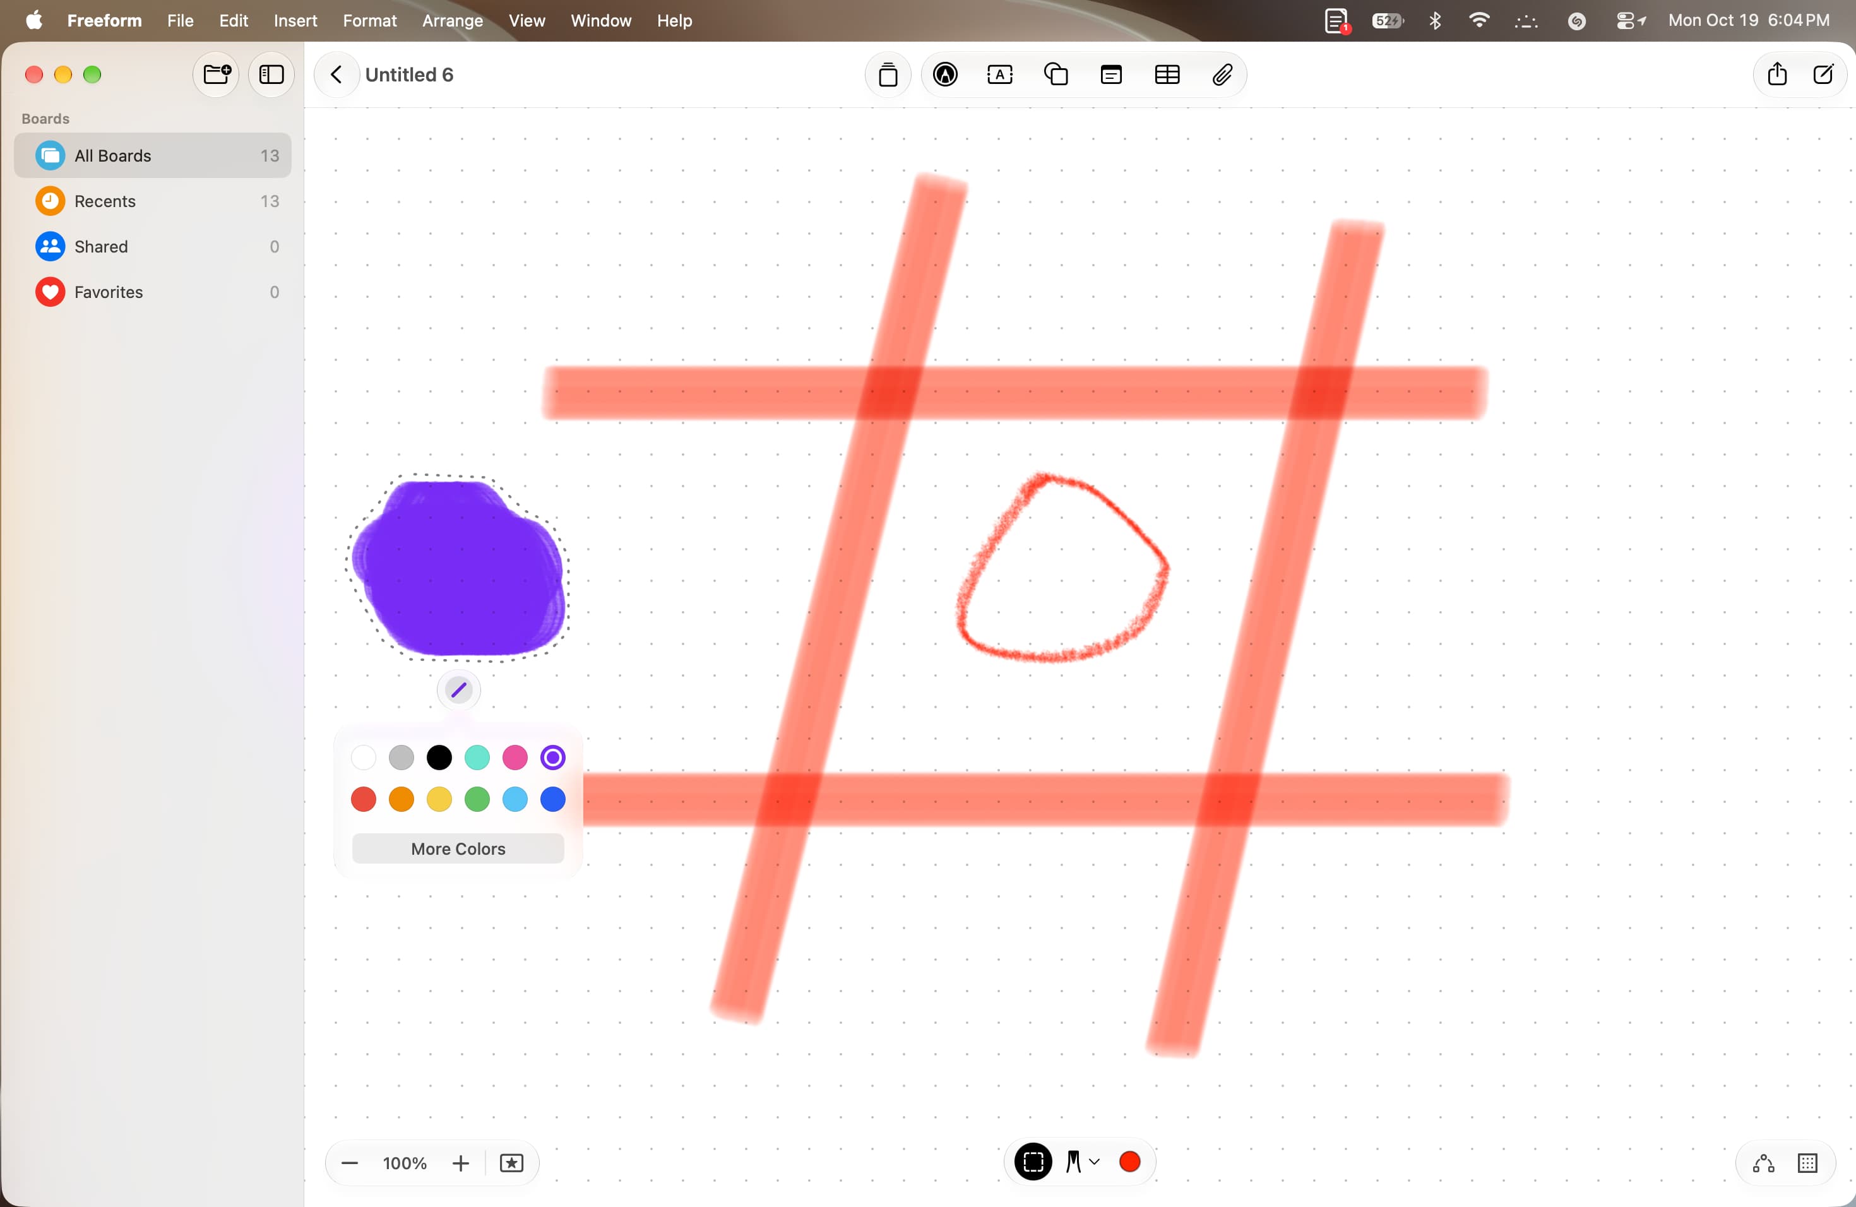Click the share board icon
The height and width of the screenshot is (1207, 1856).
[x=1776, y=74]
